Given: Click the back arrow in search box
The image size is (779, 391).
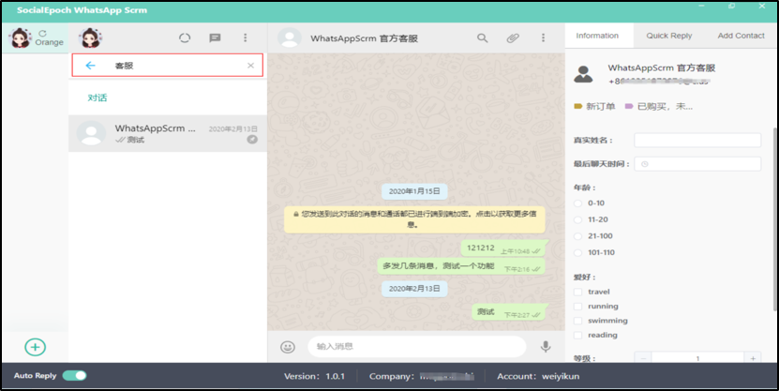Looking at the screenshot, I should point(90,65).
